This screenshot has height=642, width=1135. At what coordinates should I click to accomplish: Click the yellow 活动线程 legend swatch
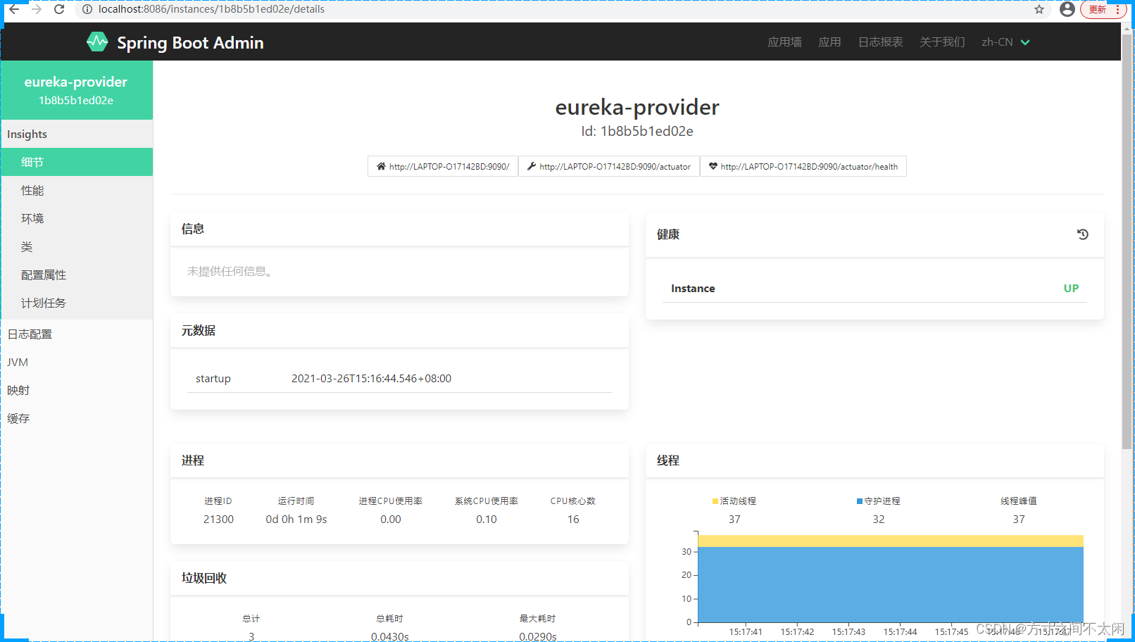[715, 501]
